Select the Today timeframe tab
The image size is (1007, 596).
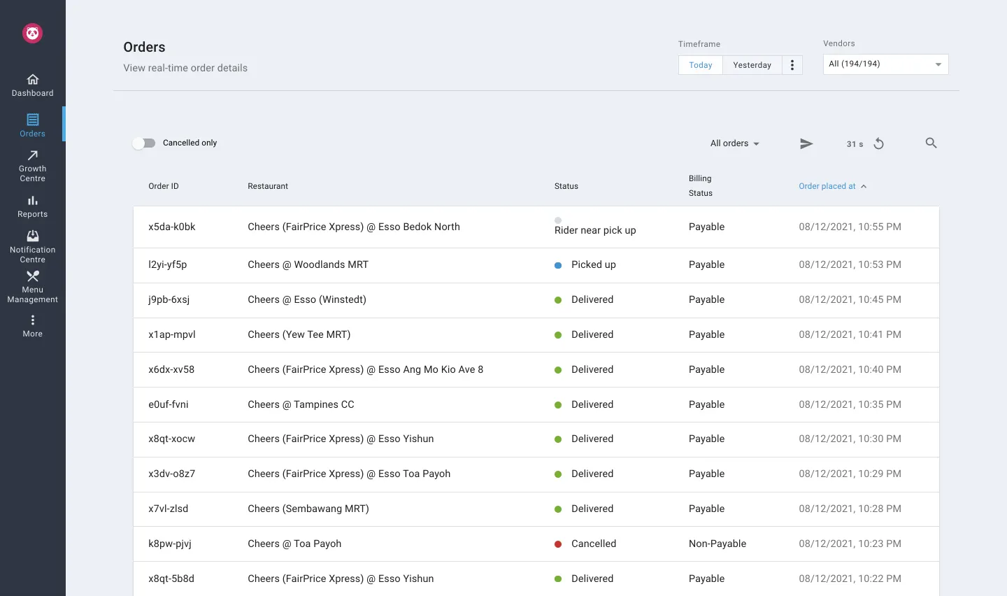click(x=700, y=65)
